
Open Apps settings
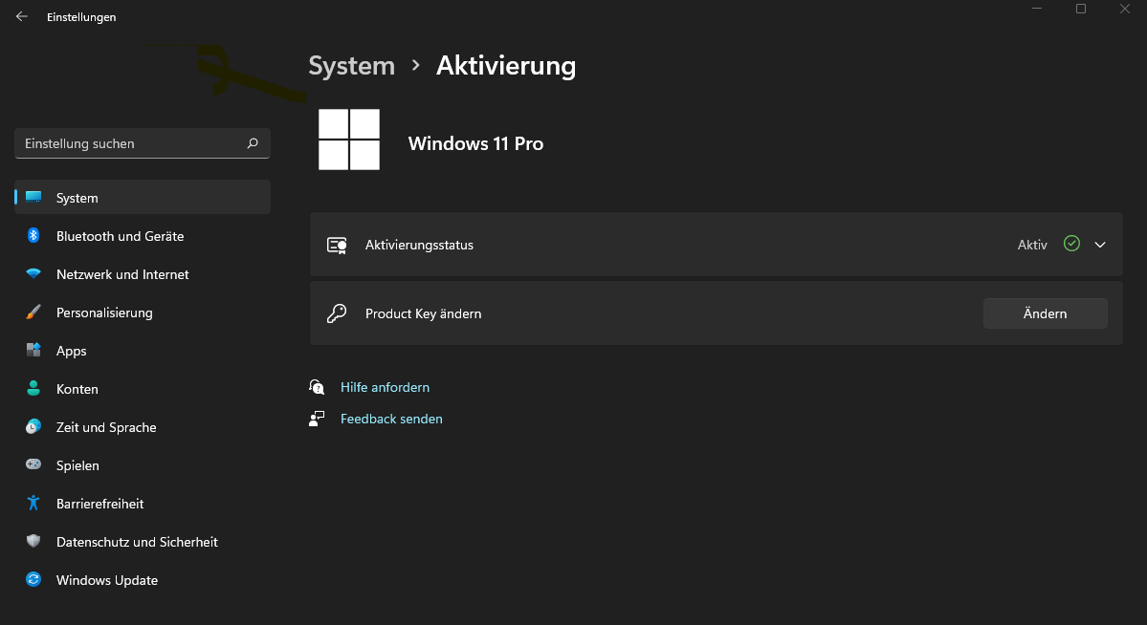[x=143, y=351]
